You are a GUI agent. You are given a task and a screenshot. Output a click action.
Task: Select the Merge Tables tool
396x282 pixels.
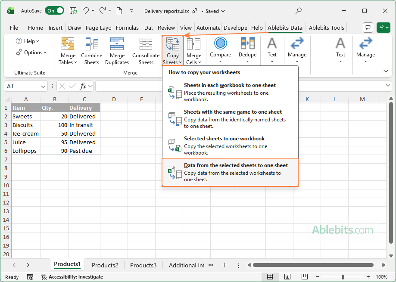(67, 50)
